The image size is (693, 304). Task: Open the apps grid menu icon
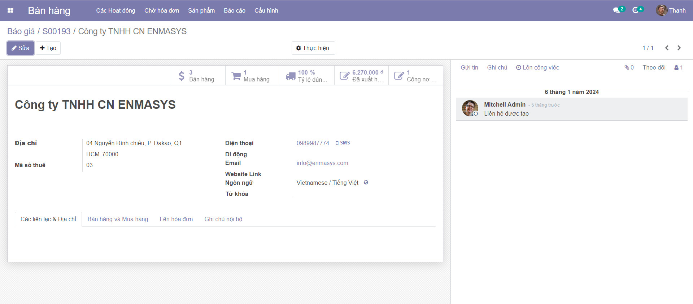pyautogui.click(x=10, y=10)
